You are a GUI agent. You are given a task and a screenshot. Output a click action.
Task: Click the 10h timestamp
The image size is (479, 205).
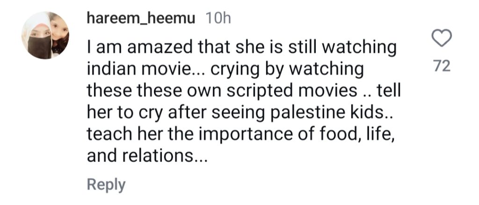click(x=218, y=19)
